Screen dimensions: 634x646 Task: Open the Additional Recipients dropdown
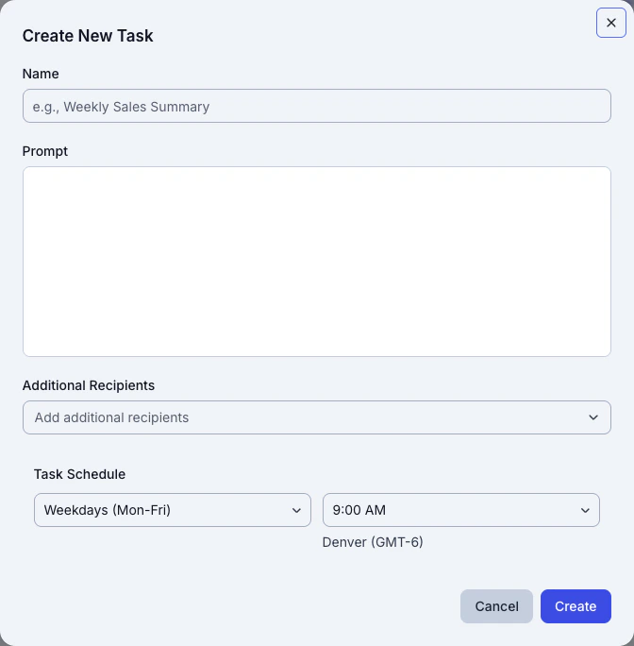(317, 417)
